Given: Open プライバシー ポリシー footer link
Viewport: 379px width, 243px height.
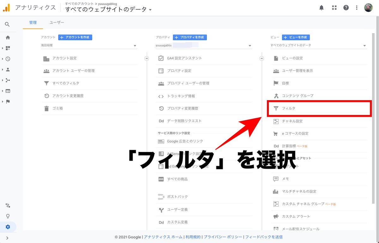Looking at the screenshot, I should coord(223,237).
